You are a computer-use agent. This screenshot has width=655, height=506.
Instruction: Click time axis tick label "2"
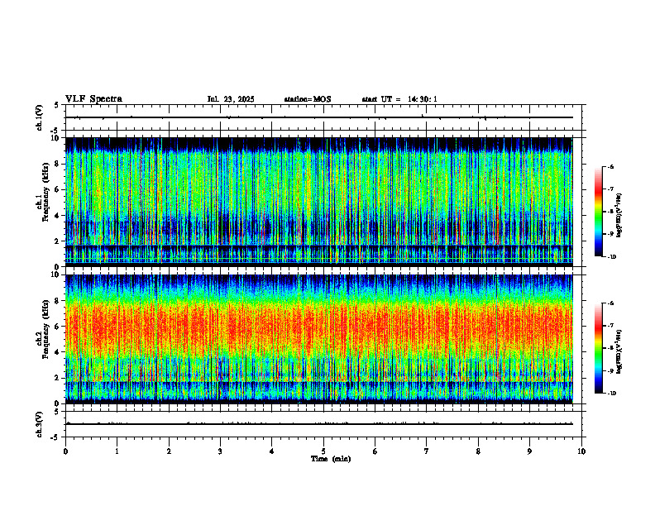(x=169, y=451)
